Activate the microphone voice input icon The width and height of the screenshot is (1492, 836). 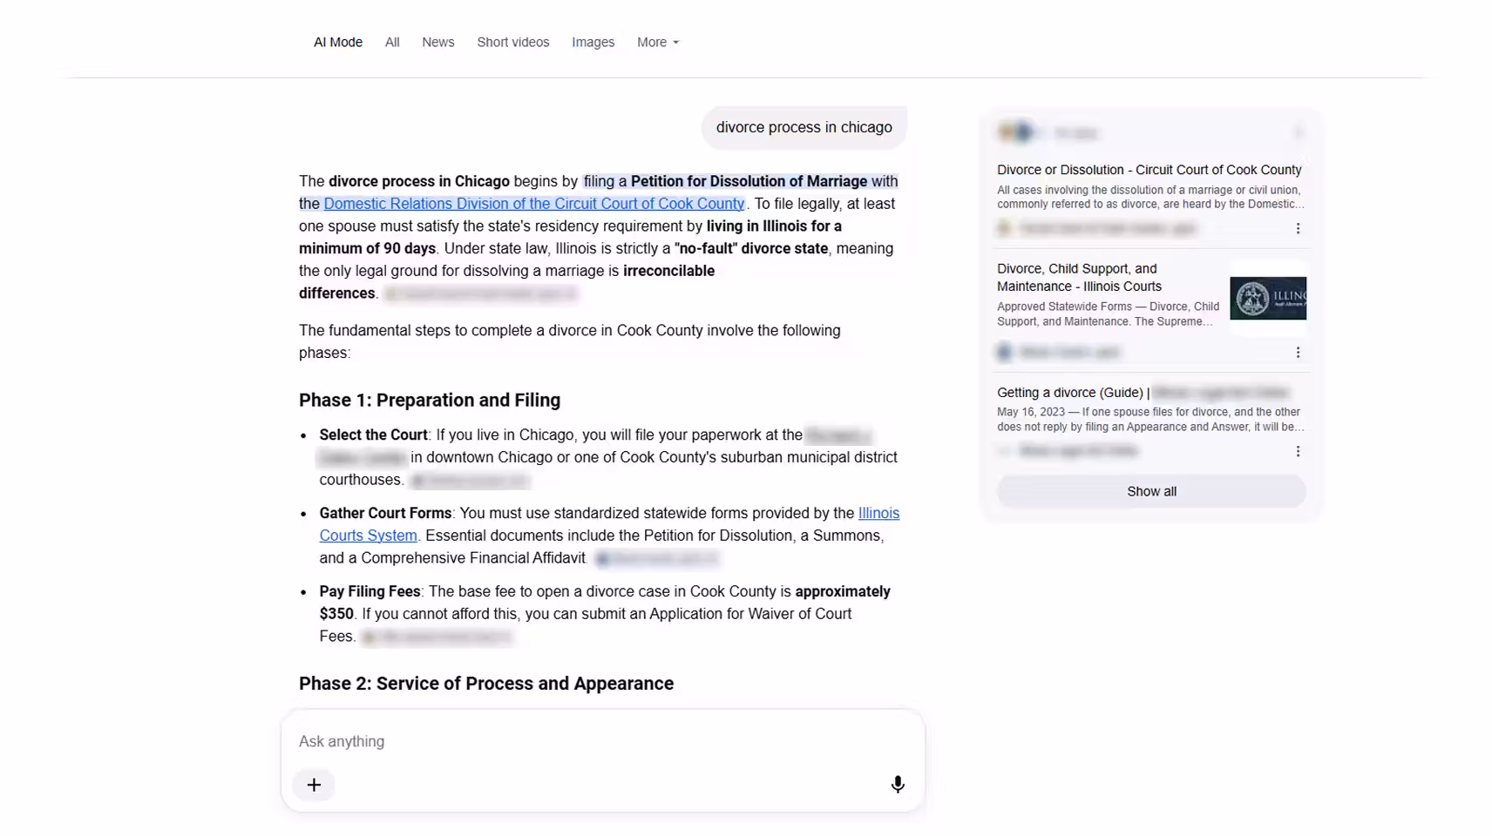897,785
